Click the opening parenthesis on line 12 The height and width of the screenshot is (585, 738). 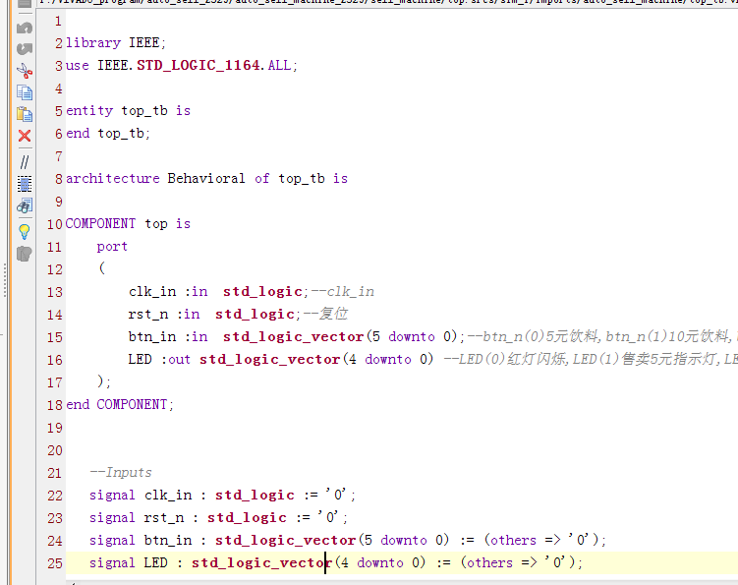(x=101, y=268)
